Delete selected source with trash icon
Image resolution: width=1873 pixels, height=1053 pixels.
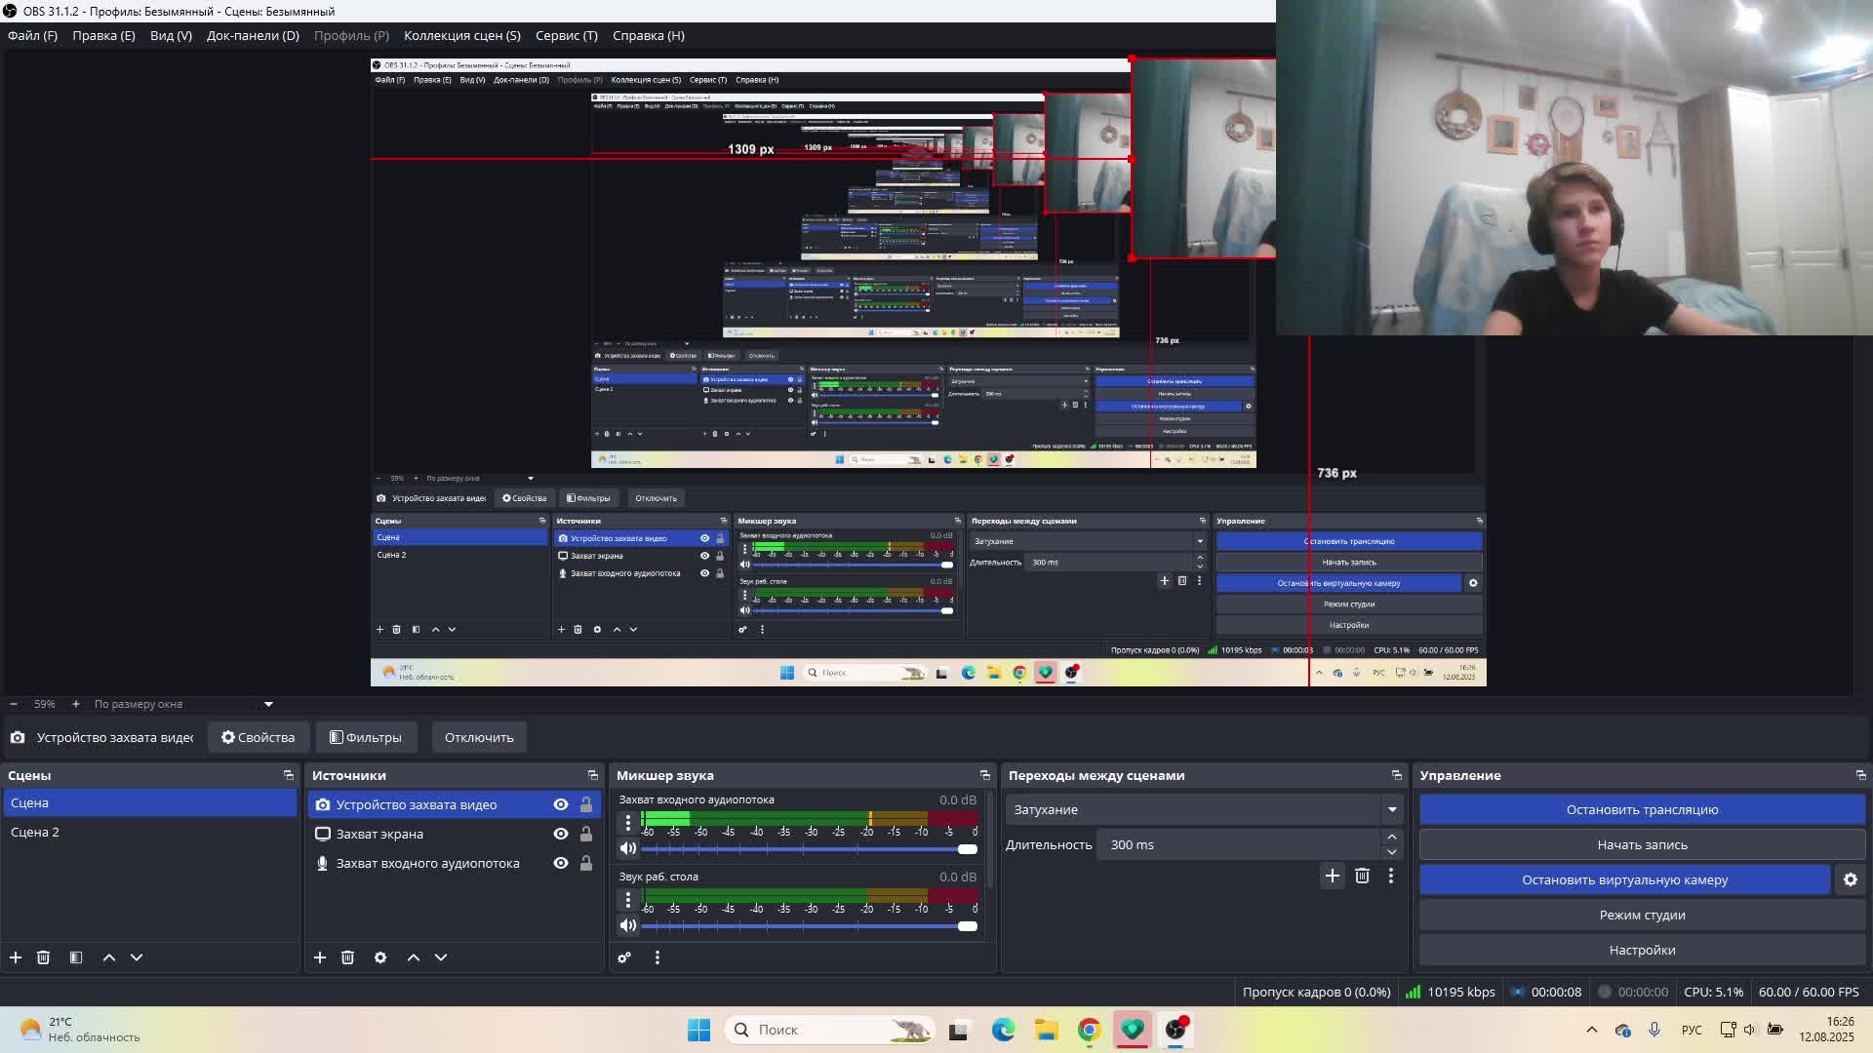(x=347, y=957)
